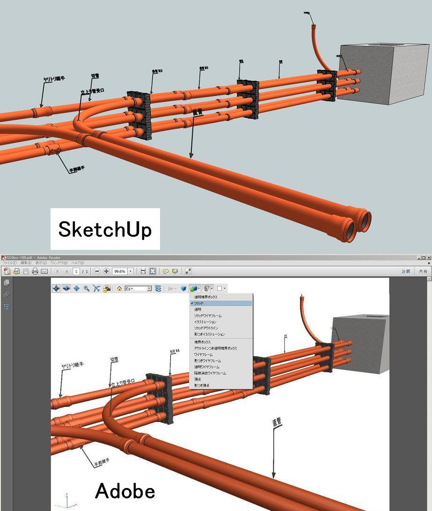432x511 pixels.
Task: Maximize the Adobe Reader window
Action: pyautogui.click(x=424, y=257)
